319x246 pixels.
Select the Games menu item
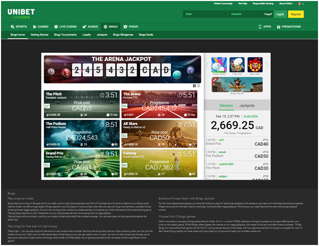tap(90, 26)
